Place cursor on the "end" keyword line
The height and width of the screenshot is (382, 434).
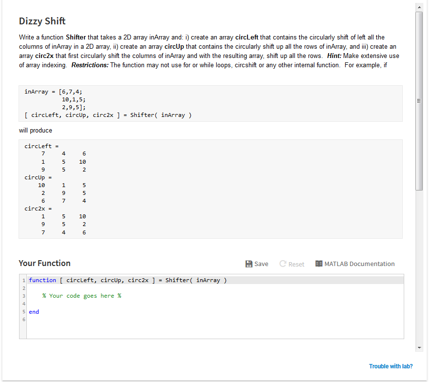point(34,312)
